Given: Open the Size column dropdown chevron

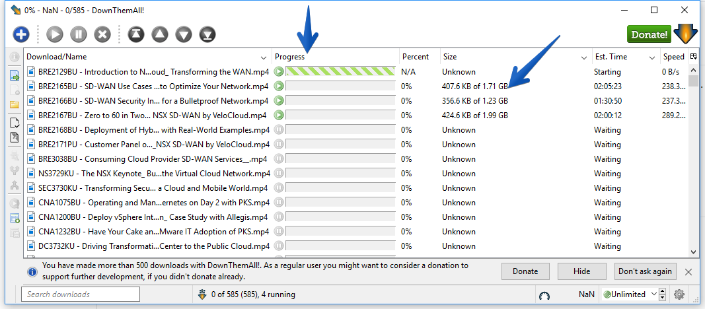Looking at the screenshot, I should tap(584, 57).
